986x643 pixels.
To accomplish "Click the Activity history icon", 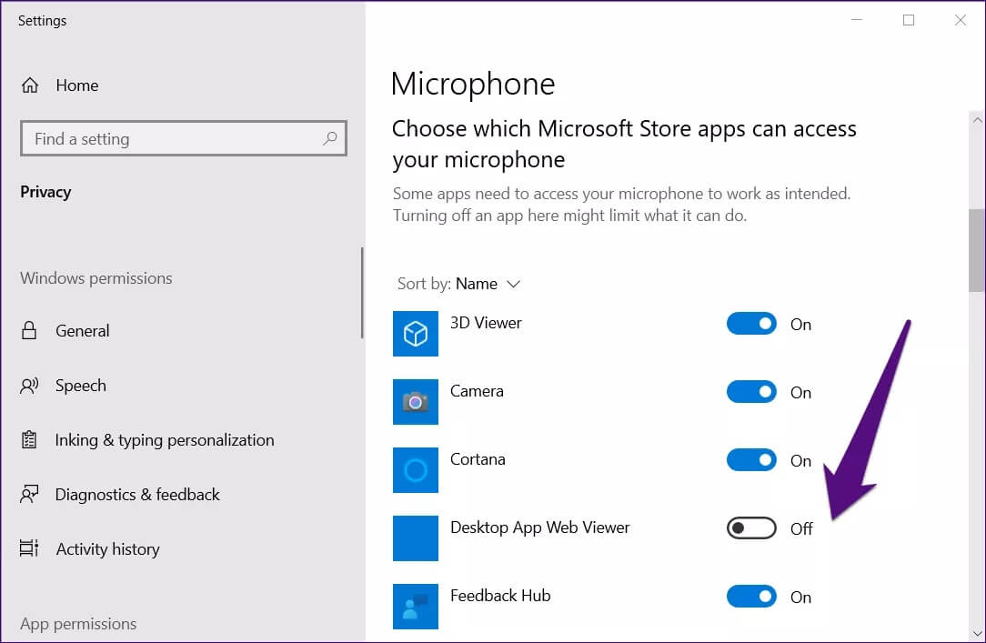I will pos(29,548).
